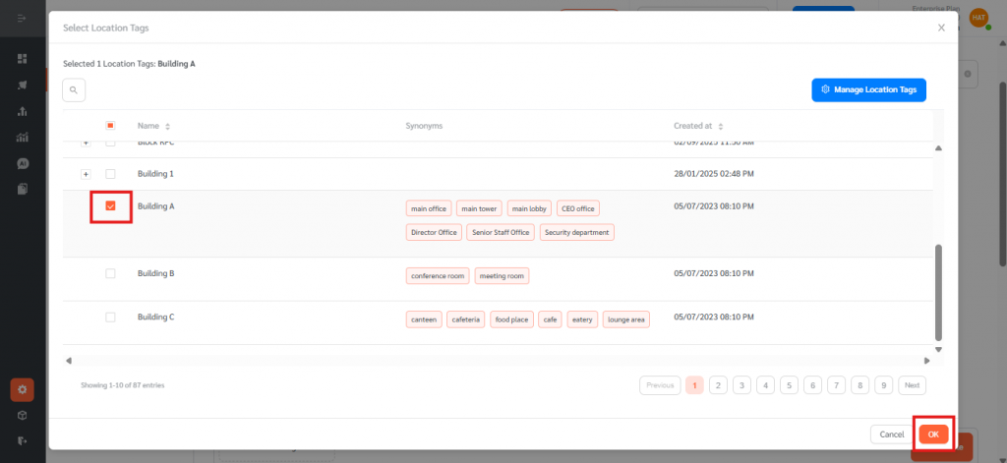Toggle the sidebar hamburger menu
Image resolution: width=1007 pixels, height=463 pixels.
[22, 18]
